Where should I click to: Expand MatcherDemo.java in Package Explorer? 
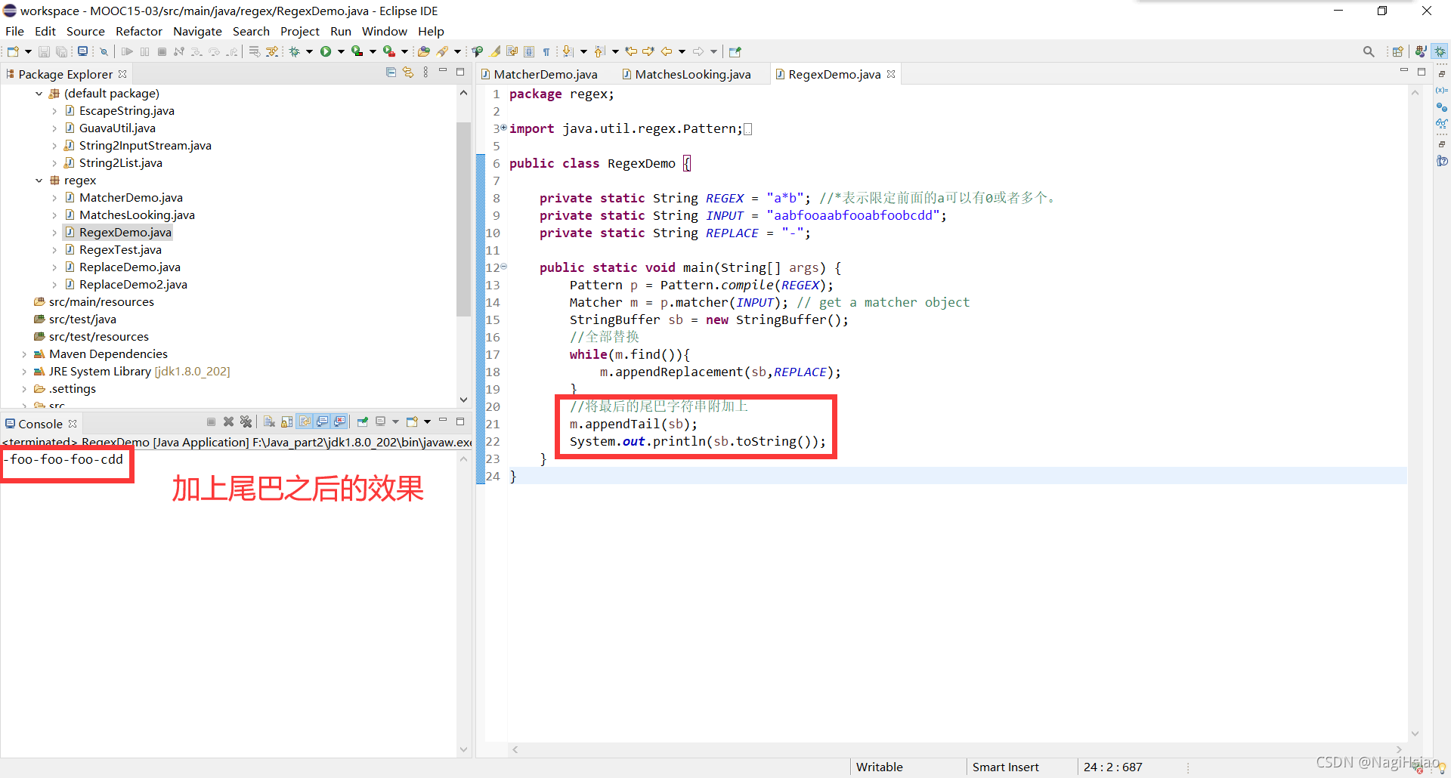[54, 198]
